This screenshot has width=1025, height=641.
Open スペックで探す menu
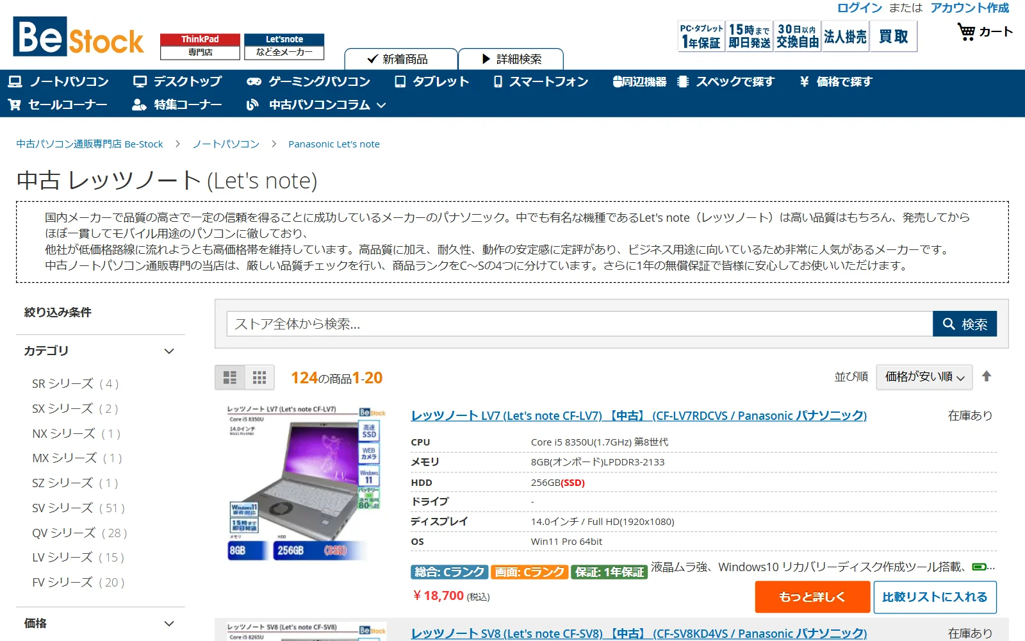pyautogui.click(x=726, y=82)
